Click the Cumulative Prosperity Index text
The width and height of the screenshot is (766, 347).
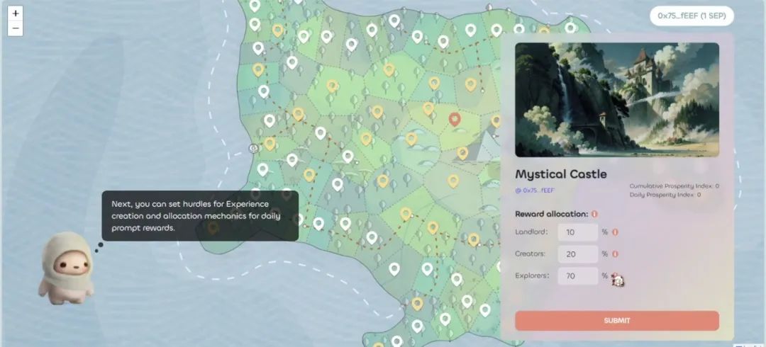[674, 186]
